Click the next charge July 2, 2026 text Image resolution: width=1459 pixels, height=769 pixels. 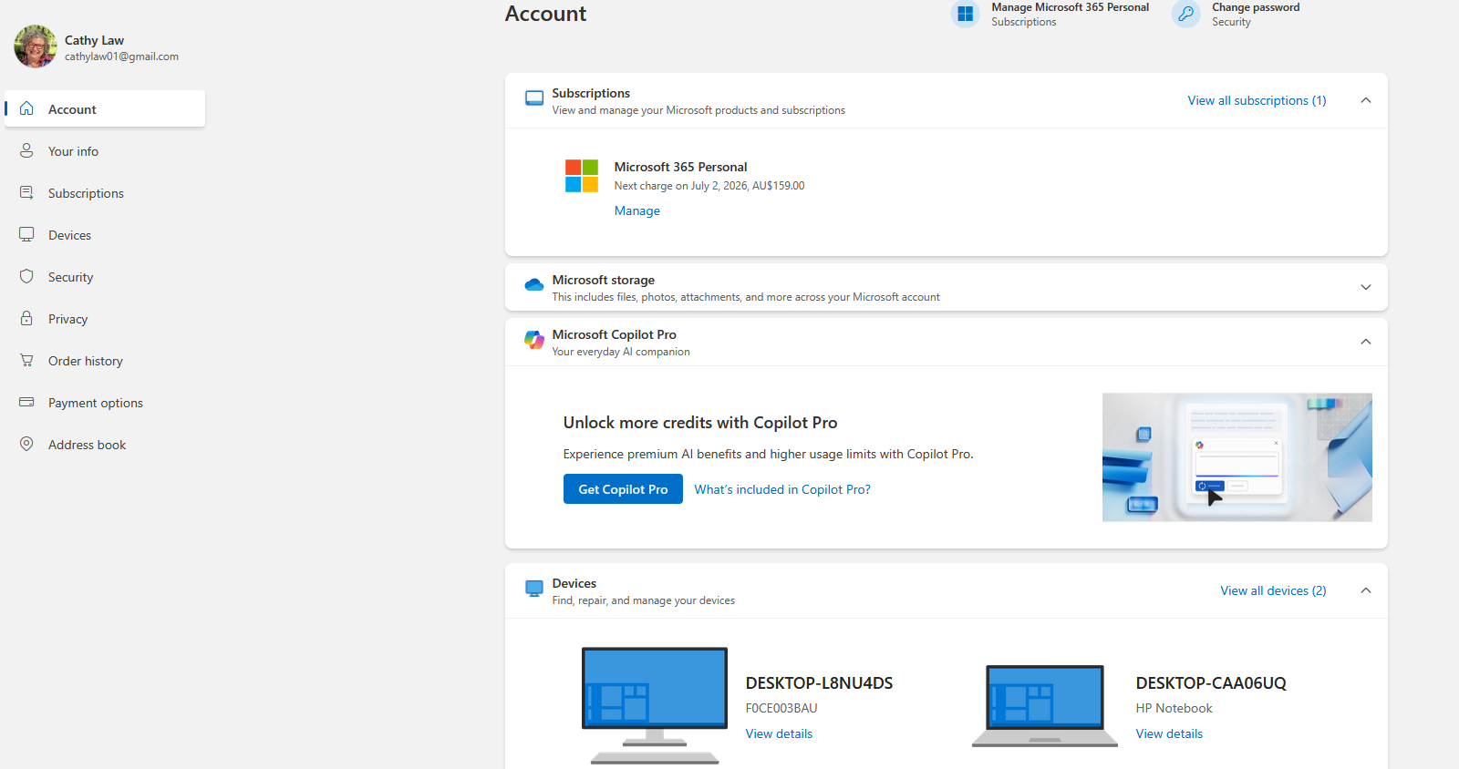(x=709, y=186)
